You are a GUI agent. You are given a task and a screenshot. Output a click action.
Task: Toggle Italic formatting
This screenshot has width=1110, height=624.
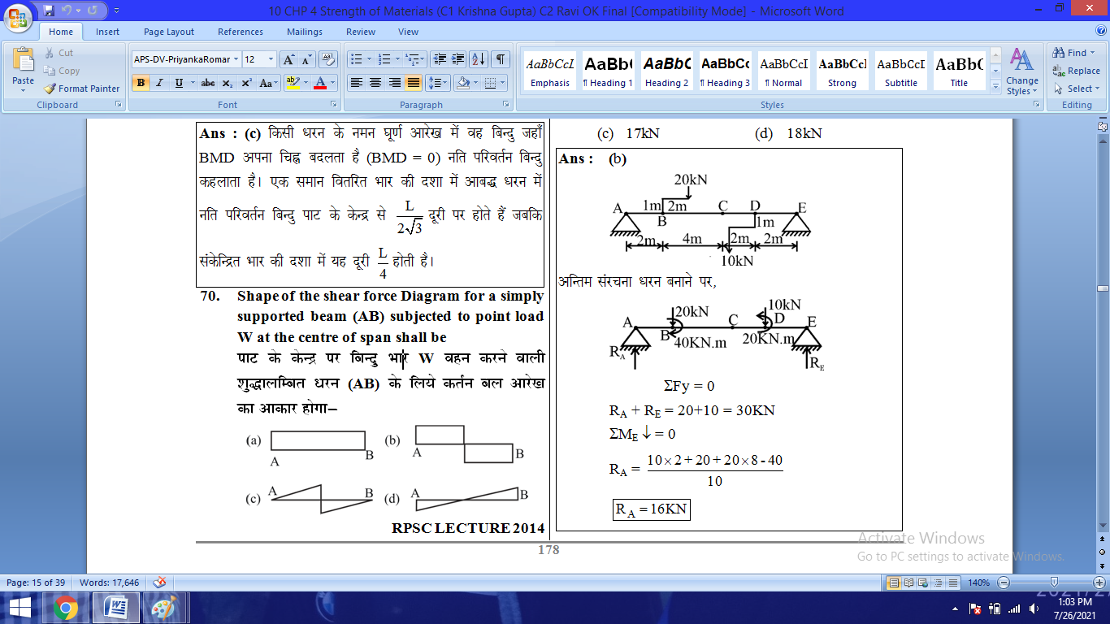(x=159, y=83)
